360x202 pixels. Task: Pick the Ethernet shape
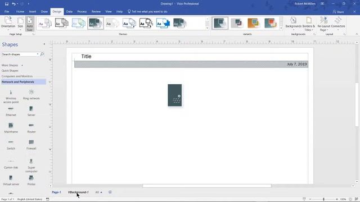[x=11, y=111]
